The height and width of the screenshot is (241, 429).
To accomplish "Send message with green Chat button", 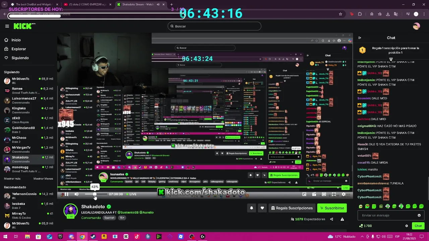I will pyautogui.click(x=418, y=226).
